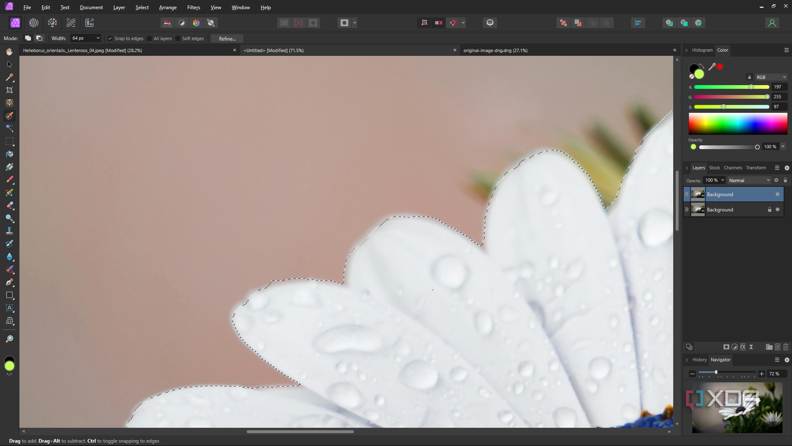Select the Move tool arrow
This screenshot has height=446, width=792.
(10, 64)
